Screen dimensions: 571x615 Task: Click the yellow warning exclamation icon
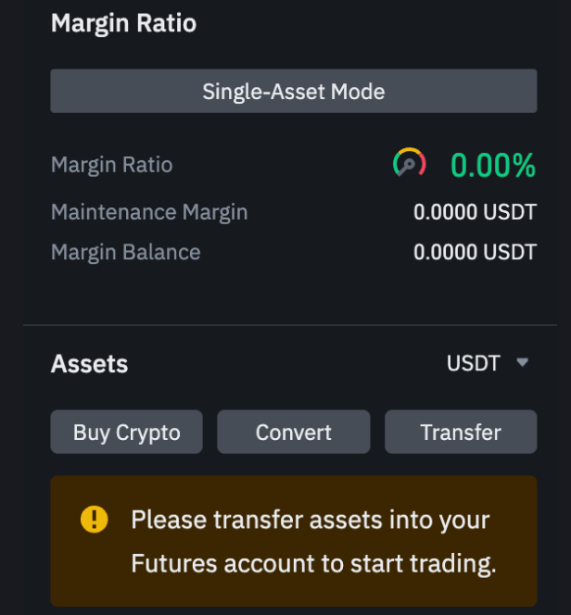[x=95, y=520]
